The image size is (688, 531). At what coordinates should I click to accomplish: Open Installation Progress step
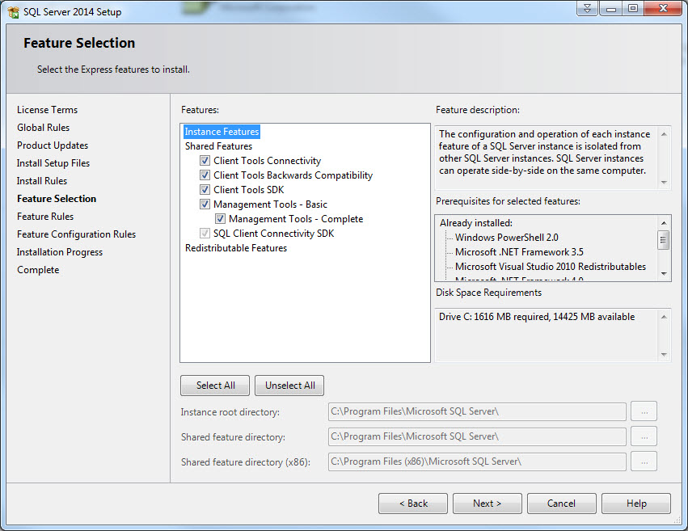click(60, 252)
